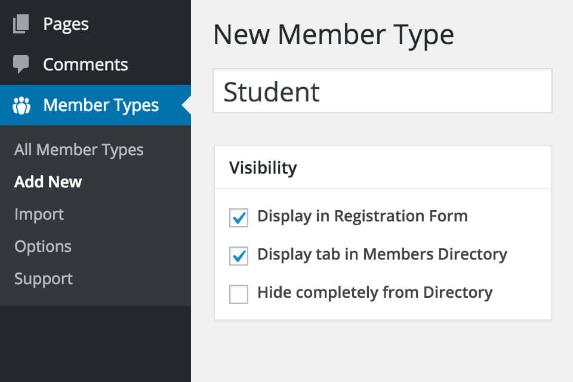Click the Pages stacked-sheets icon
The height and width of the screenshot is (382, 573).
[x=21, y=24]
